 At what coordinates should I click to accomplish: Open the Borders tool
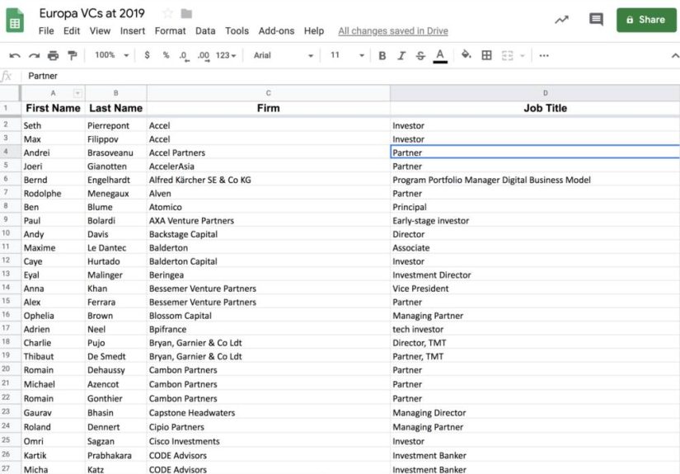click(486, 55)
